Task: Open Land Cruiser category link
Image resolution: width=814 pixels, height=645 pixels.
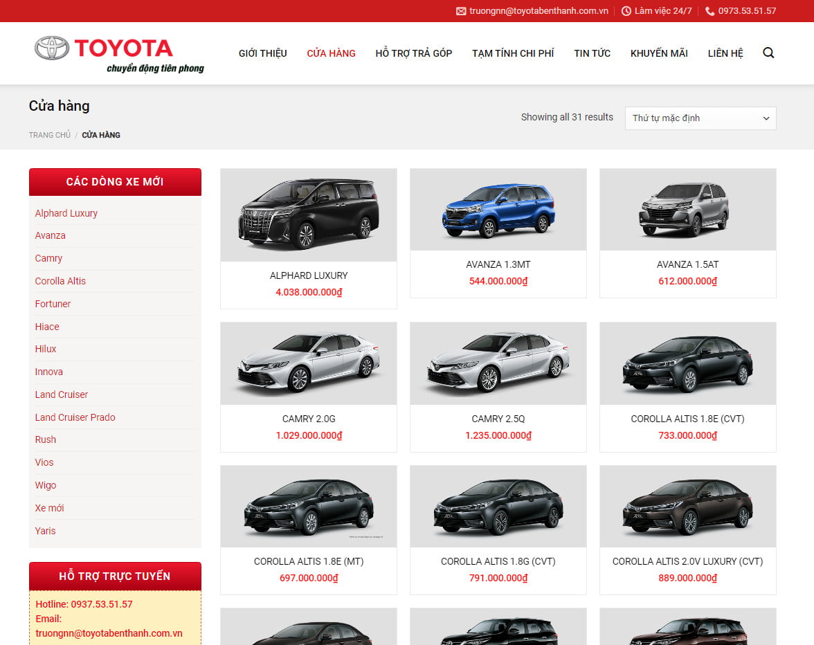Action: point(61,395)
